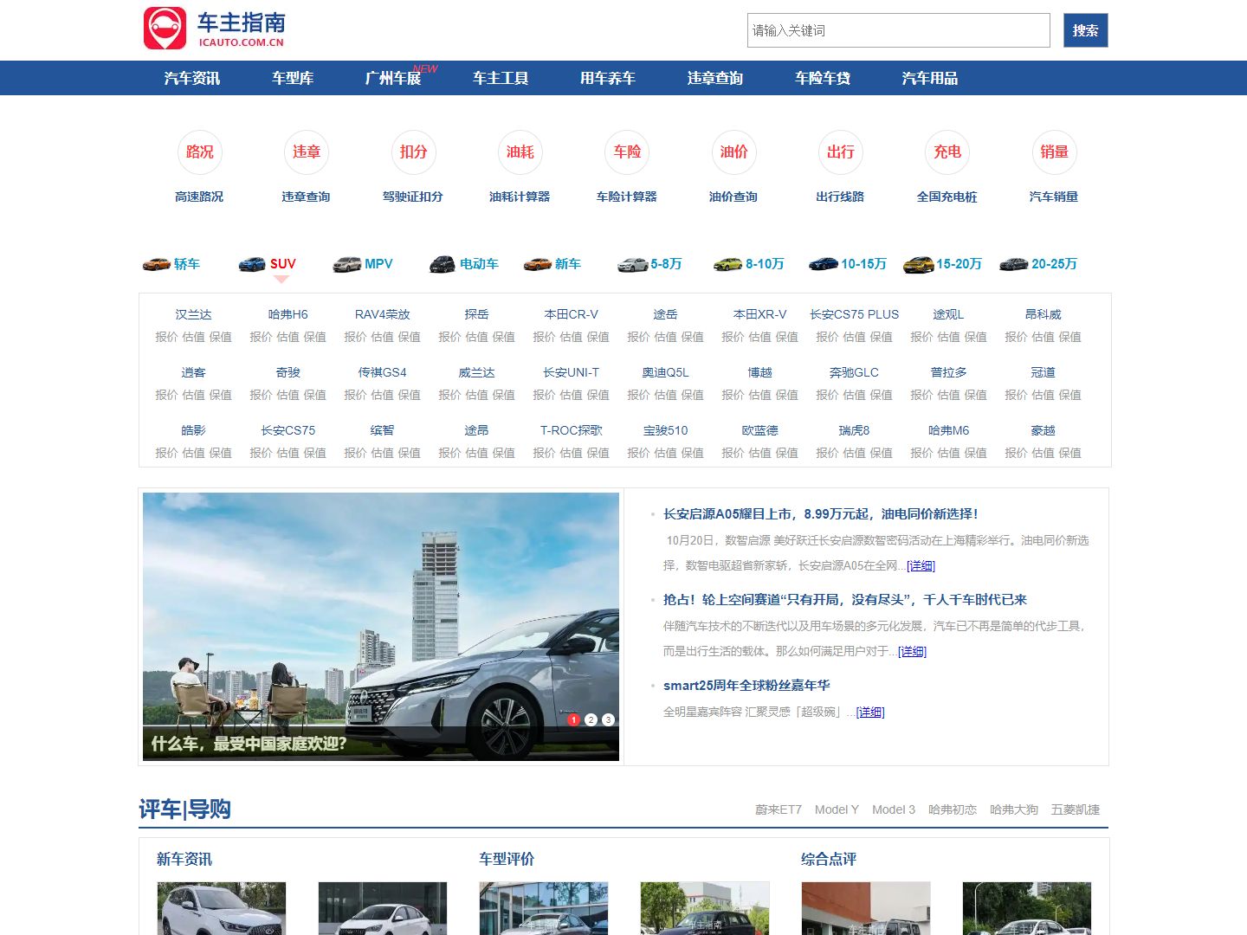This screenshot has height=935, width=1247.
Task: Open the 出行 travel routes icon
Action: click(x=840, y=152)
